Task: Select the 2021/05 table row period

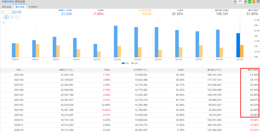Action: [x=19, y=95]
